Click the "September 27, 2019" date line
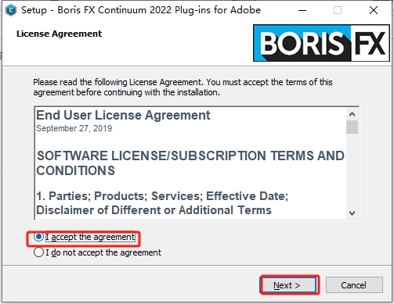The image size is (394, 304). [x=74, y=128]
